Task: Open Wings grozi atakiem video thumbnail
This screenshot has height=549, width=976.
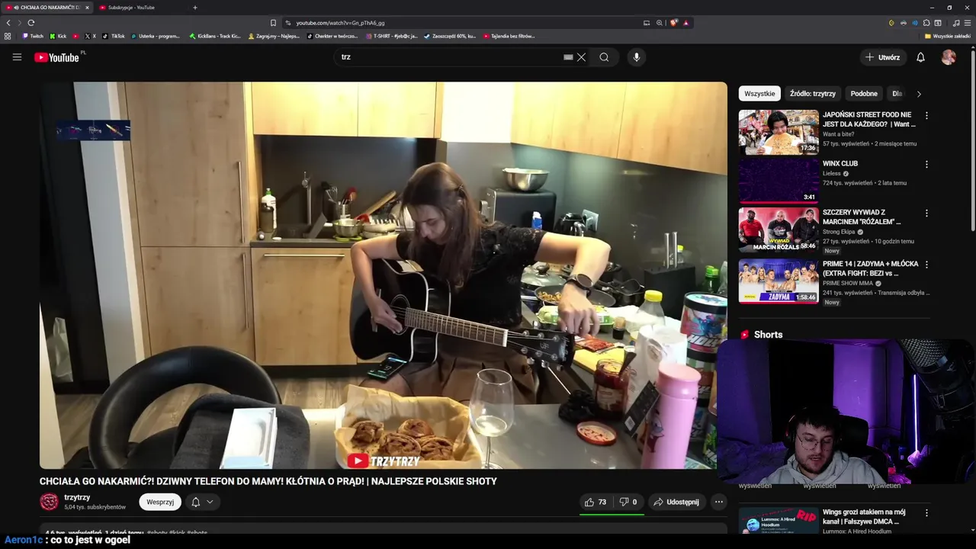Action: (x=779, y=521)
